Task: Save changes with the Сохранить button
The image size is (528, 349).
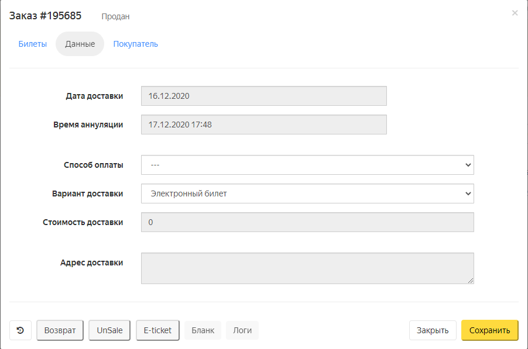Action: pyautogui.click(x=489, y=330)
